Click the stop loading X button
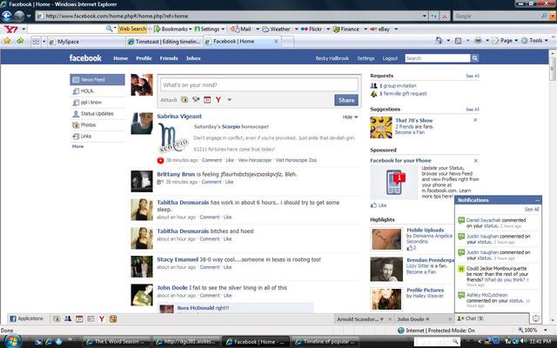 (x=445, y=16)
